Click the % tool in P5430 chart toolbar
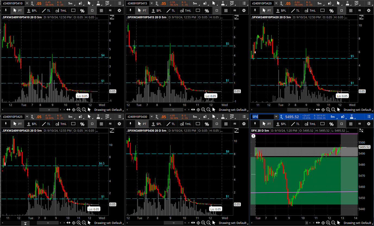The height and width of the screenshot is (226, 374). click(x=207, y=124)
